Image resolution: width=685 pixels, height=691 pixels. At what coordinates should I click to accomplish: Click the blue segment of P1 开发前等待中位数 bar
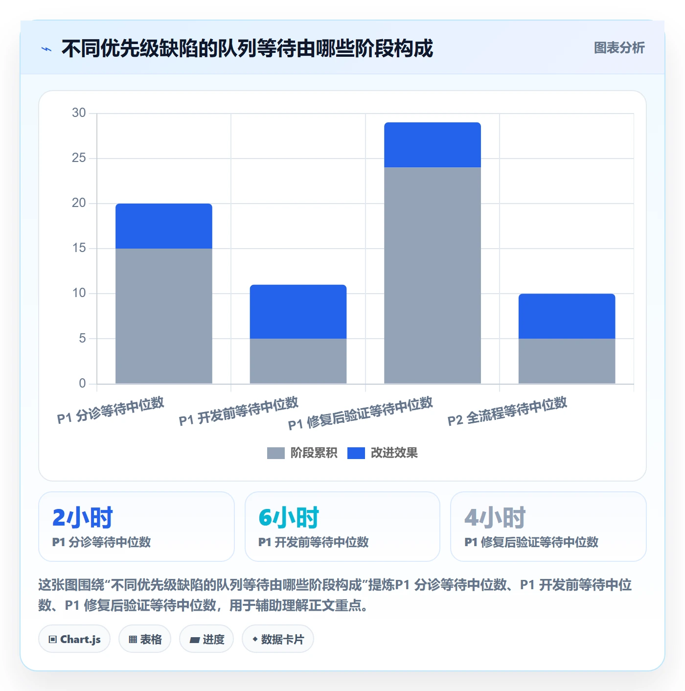[298, 312]
